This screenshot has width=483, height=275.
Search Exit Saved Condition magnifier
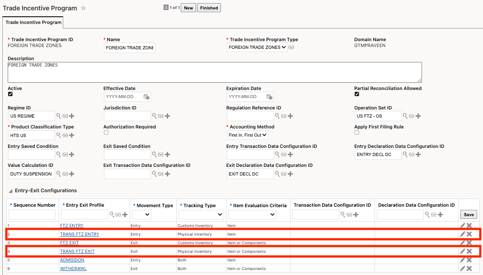[x=155, y=154]
